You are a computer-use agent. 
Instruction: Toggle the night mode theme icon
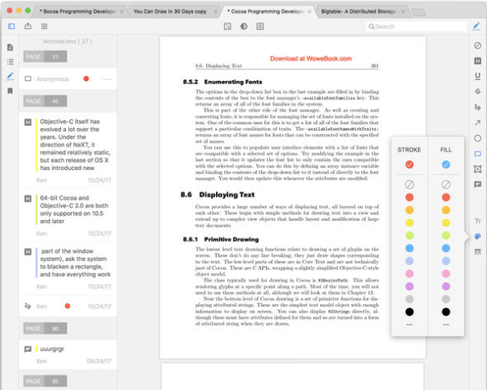pyautogui.click(x=243, y=27)
